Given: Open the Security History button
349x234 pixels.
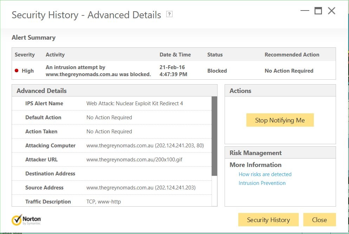Looking at the screenshot, I should coord(268,220).
